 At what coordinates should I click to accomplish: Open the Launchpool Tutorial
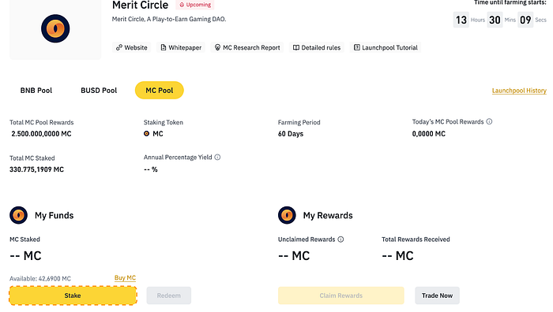386,47
